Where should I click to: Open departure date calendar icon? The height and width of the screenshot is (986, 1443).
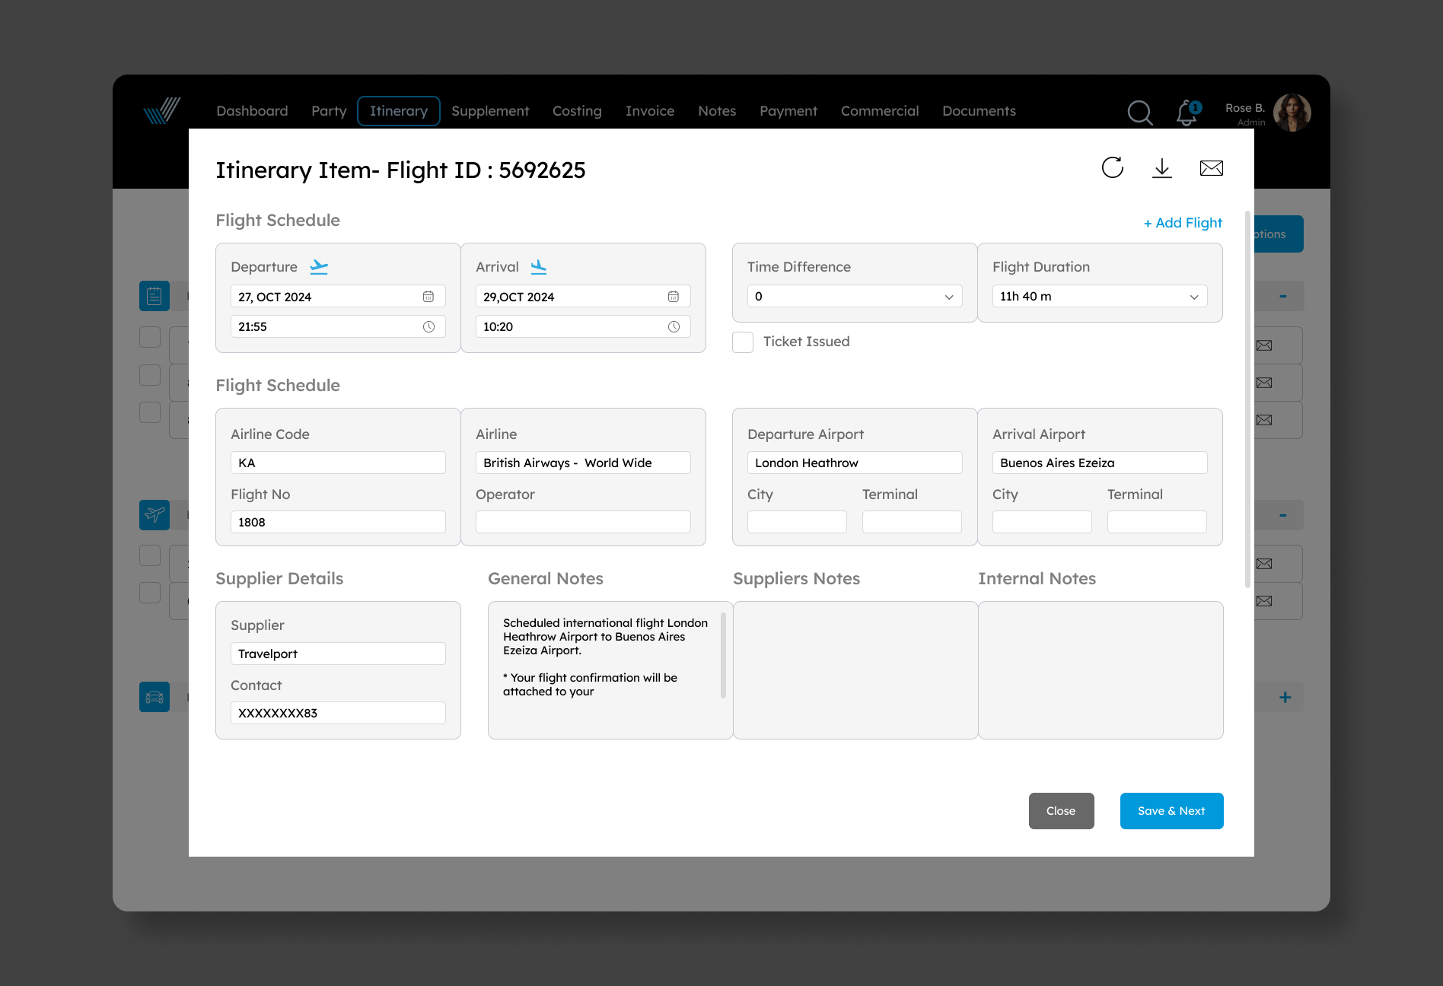[x=428, y=297]
